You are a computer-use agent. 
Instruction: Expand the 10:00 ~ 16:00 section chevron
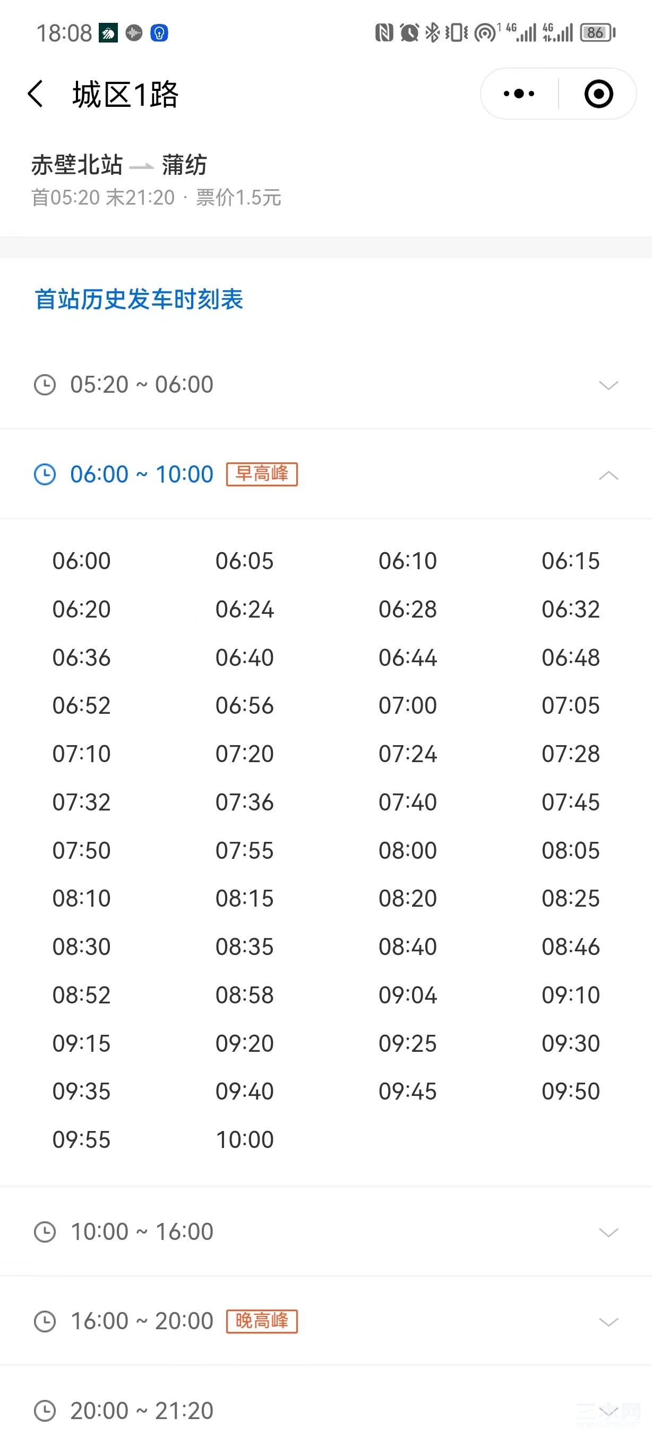click(608, 1232)
